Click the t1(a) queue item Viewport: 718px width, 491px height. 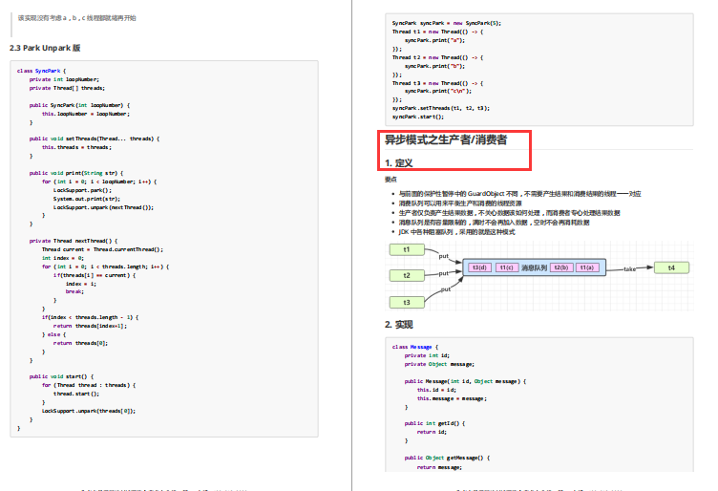587,267
